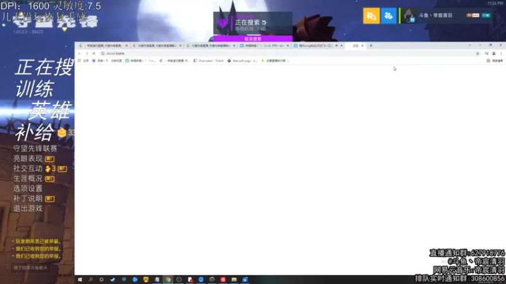Screen dimensions: 506x284
Task: Click Cortana circle icon in taskbar
Action: (x=101, y=280)
